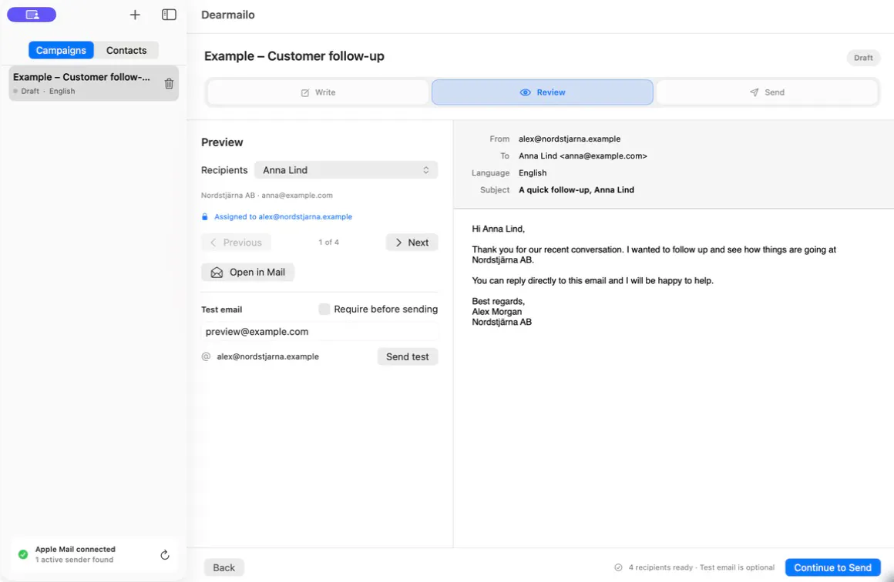Focus the test email address field

tap(319, 332)
